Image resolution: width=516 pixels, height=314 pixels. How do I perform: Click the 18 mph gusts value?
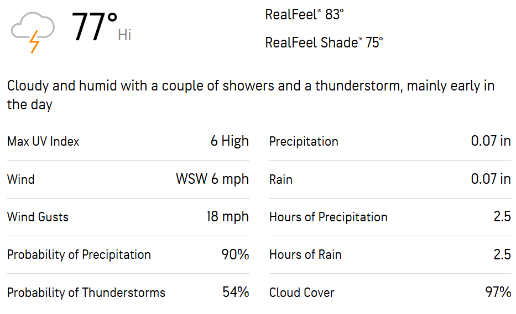click(x=228, y=217)
